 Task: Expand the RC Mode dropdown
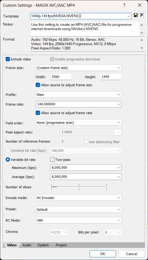(x=79, y=220)
